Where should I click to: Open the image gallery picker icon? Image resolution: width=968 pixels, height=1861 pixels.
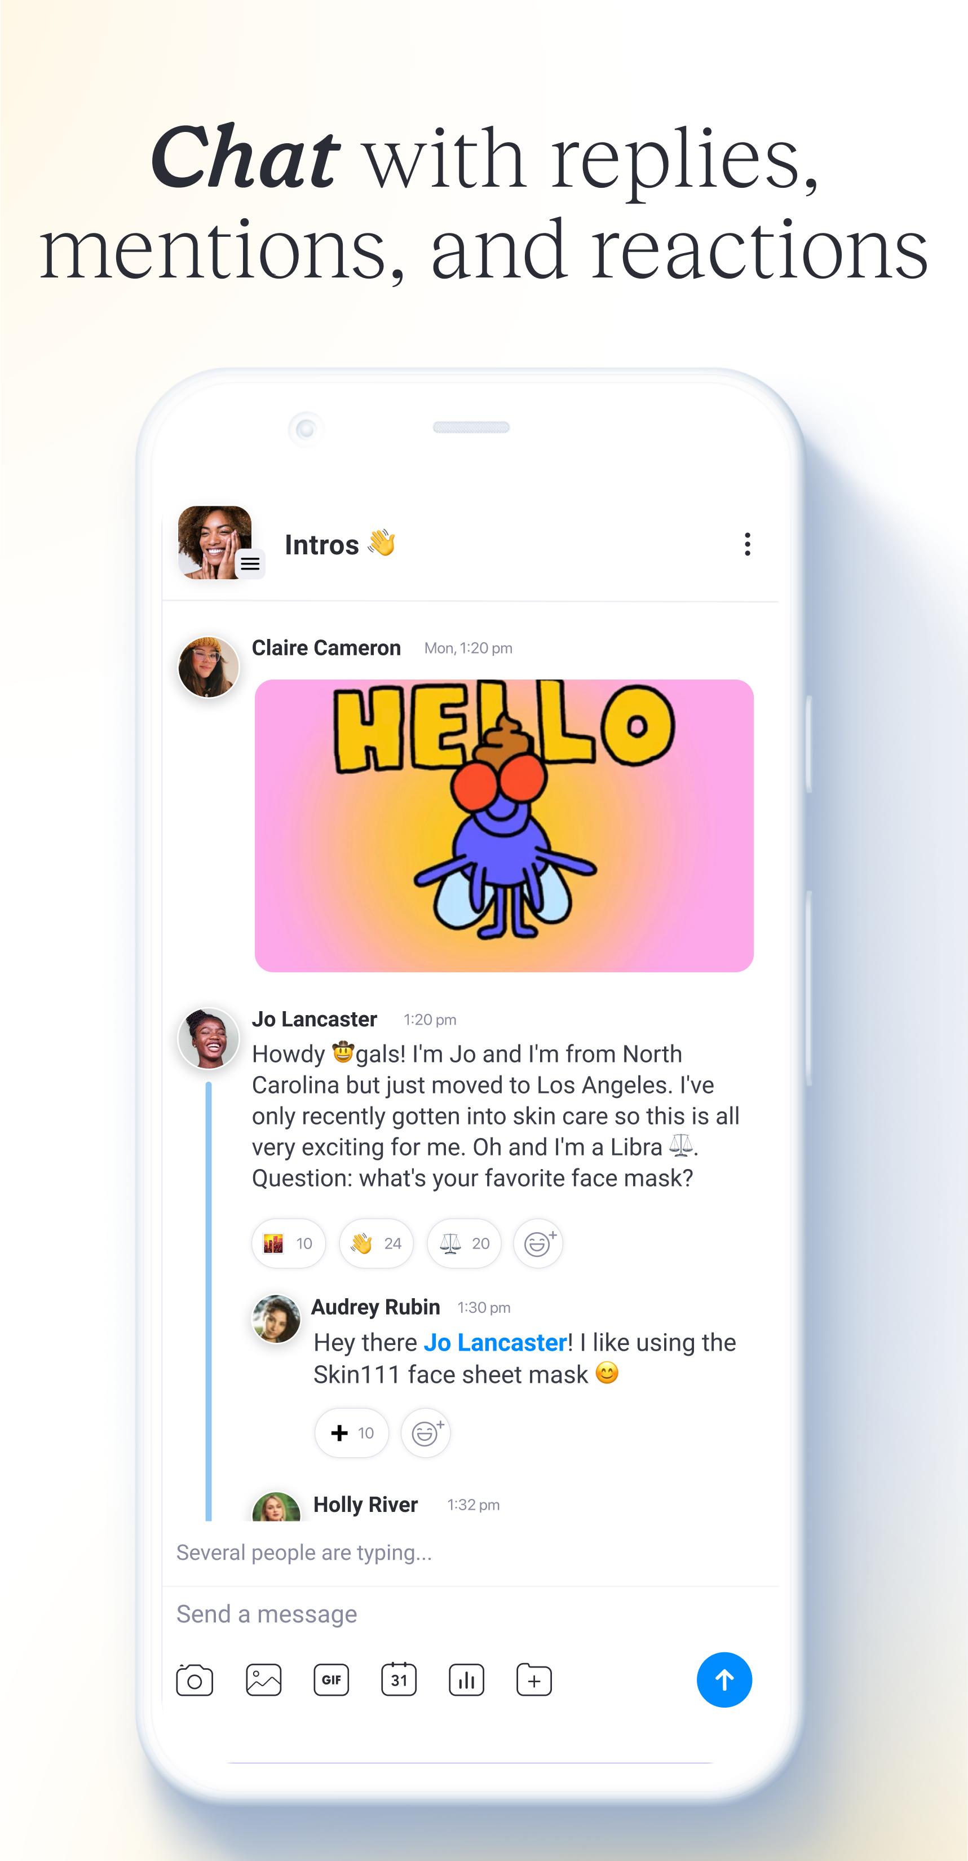point(264,1681)
